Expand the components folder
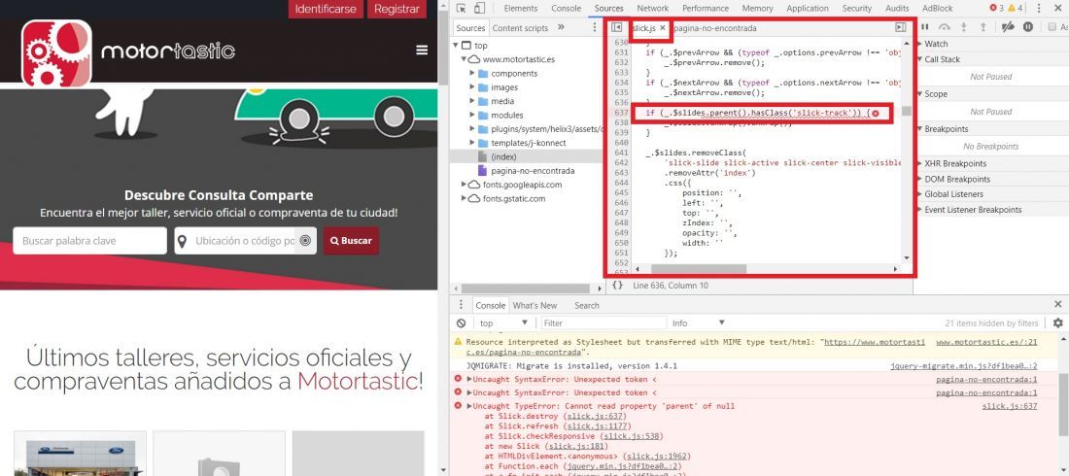Viewport: 1069px width, 476px height. pos(471,74)
